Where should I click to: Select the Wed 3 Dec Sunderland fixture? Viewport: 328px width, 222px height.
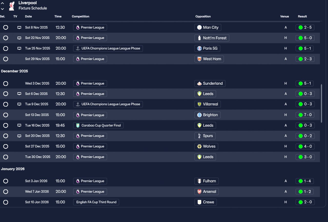pyautogui.click(x=6, y=83)
